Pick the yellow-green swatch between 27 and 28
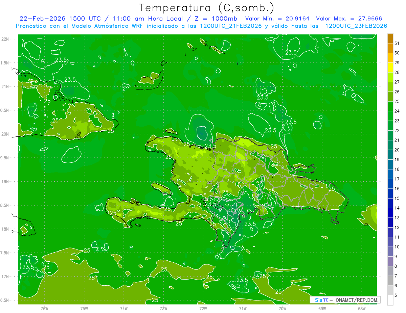The width and height of the screenshot is (406, 313). (390, 77)
